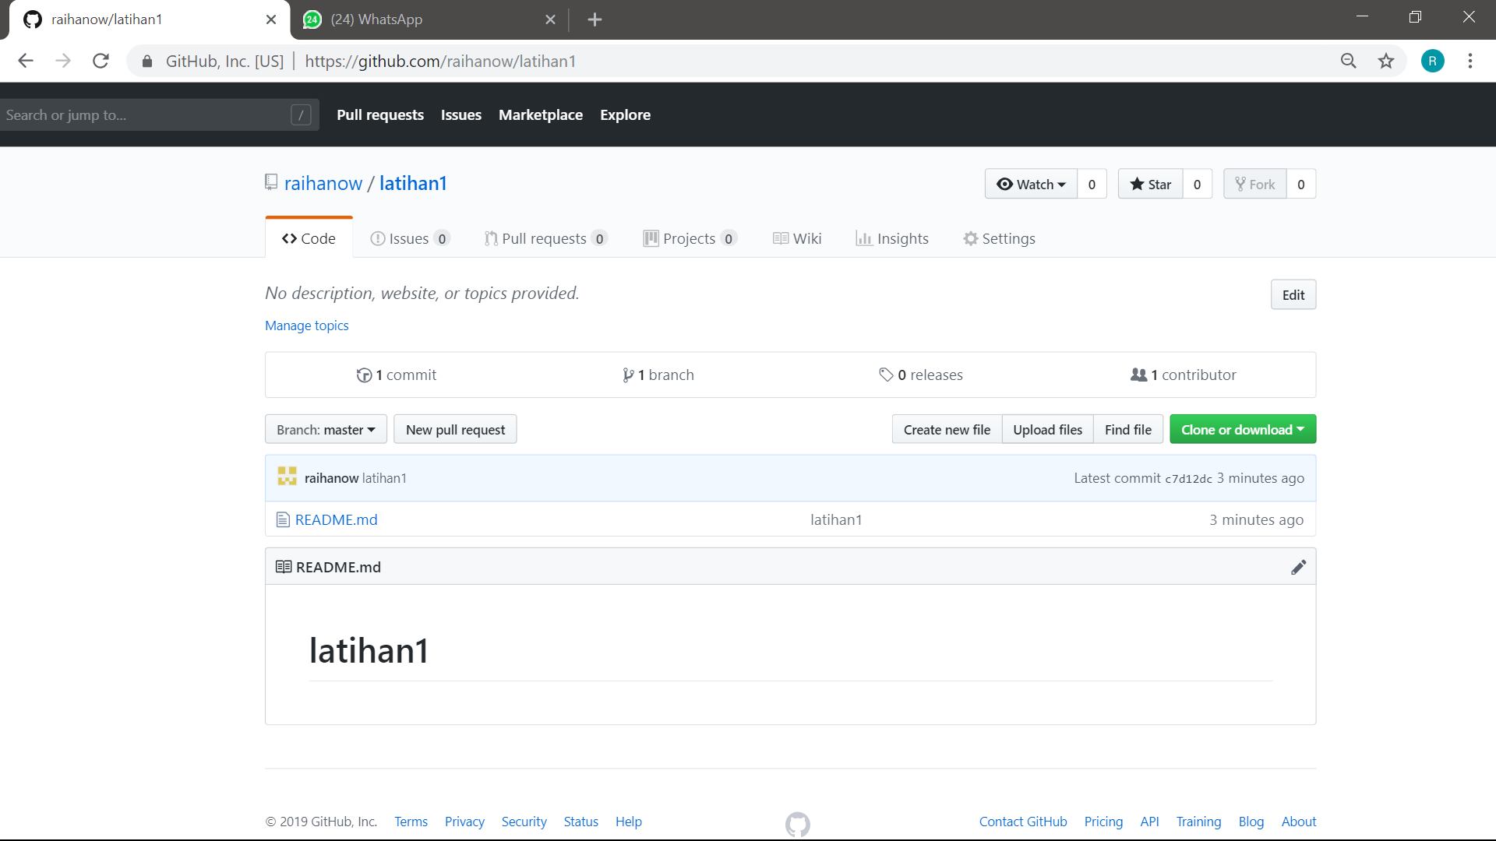1496x841 pixels.
Task: Open the GitHub home logo at top left
Action: (x=32, y=19)
